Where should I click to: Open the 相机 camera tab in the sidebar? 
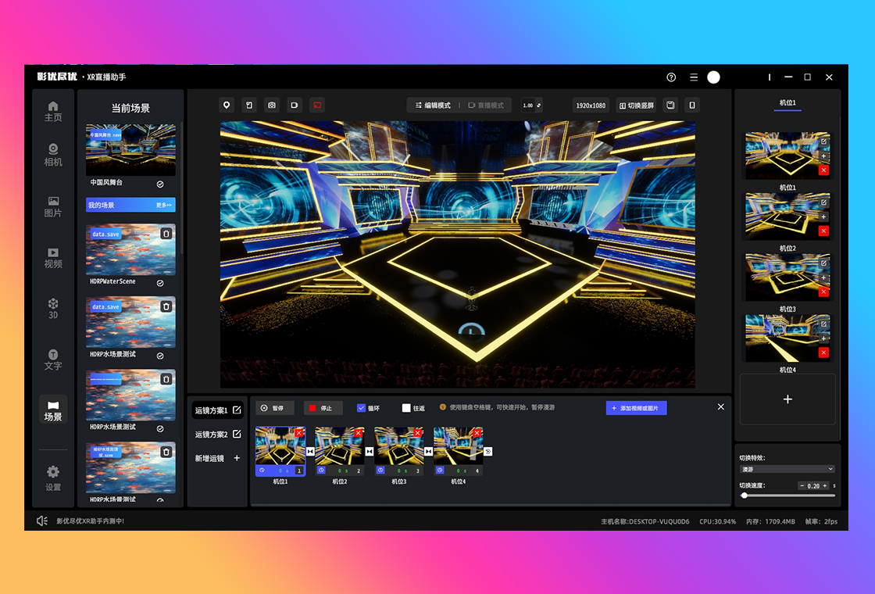pos(53,155)
